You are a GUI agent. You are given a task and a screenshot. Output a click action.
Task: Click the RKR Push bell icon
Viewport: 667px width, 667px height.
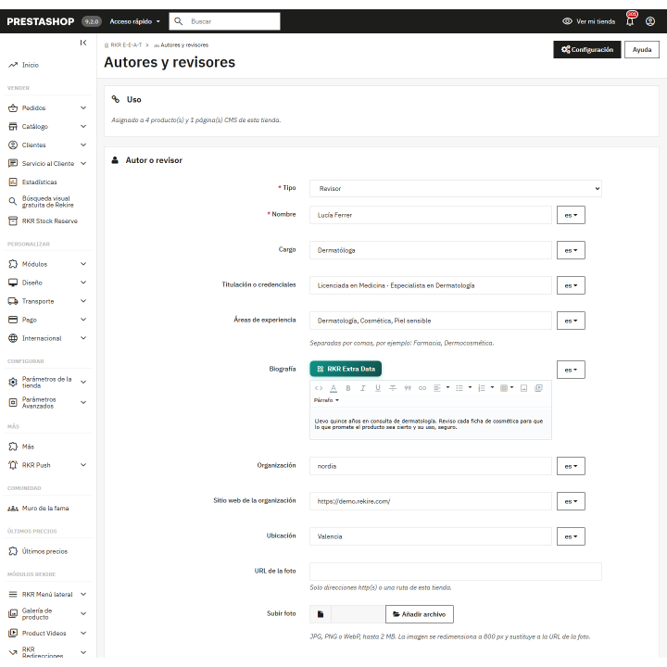13,465
